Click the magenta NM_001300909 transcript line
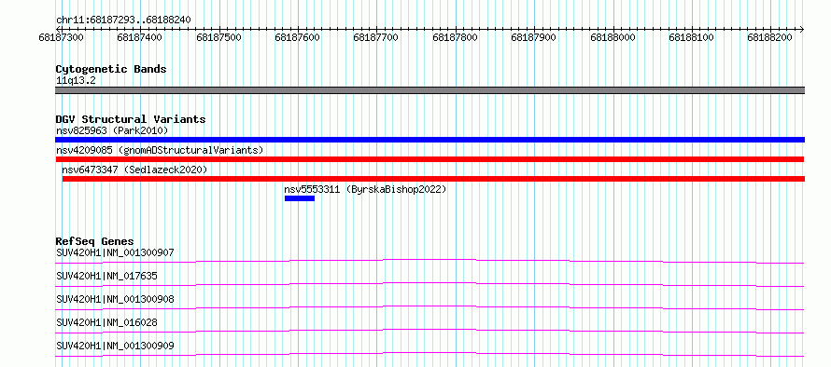Screen dimensions: 831x367 430,354
